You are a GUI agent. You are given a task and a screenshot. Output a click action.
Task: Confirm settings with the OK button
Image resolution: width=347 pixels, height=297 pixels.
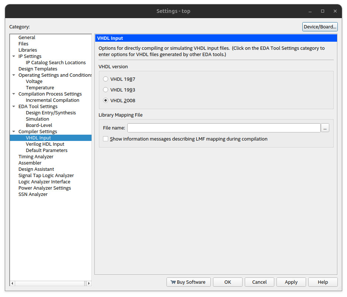tap(227, 282)
